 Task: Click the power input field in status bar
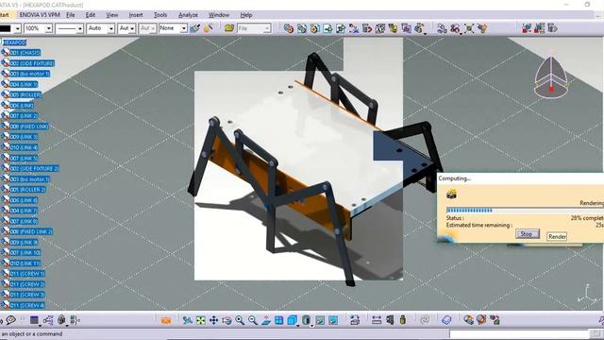[519, 333]
